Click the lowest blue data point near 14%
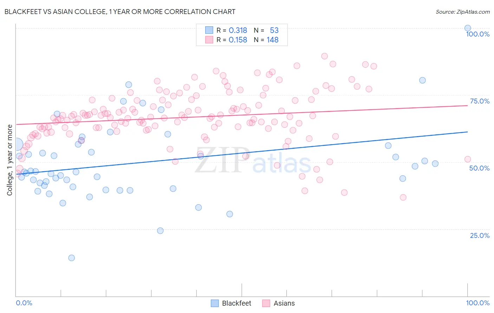This screenshot has height=313, width=494. 72,258
